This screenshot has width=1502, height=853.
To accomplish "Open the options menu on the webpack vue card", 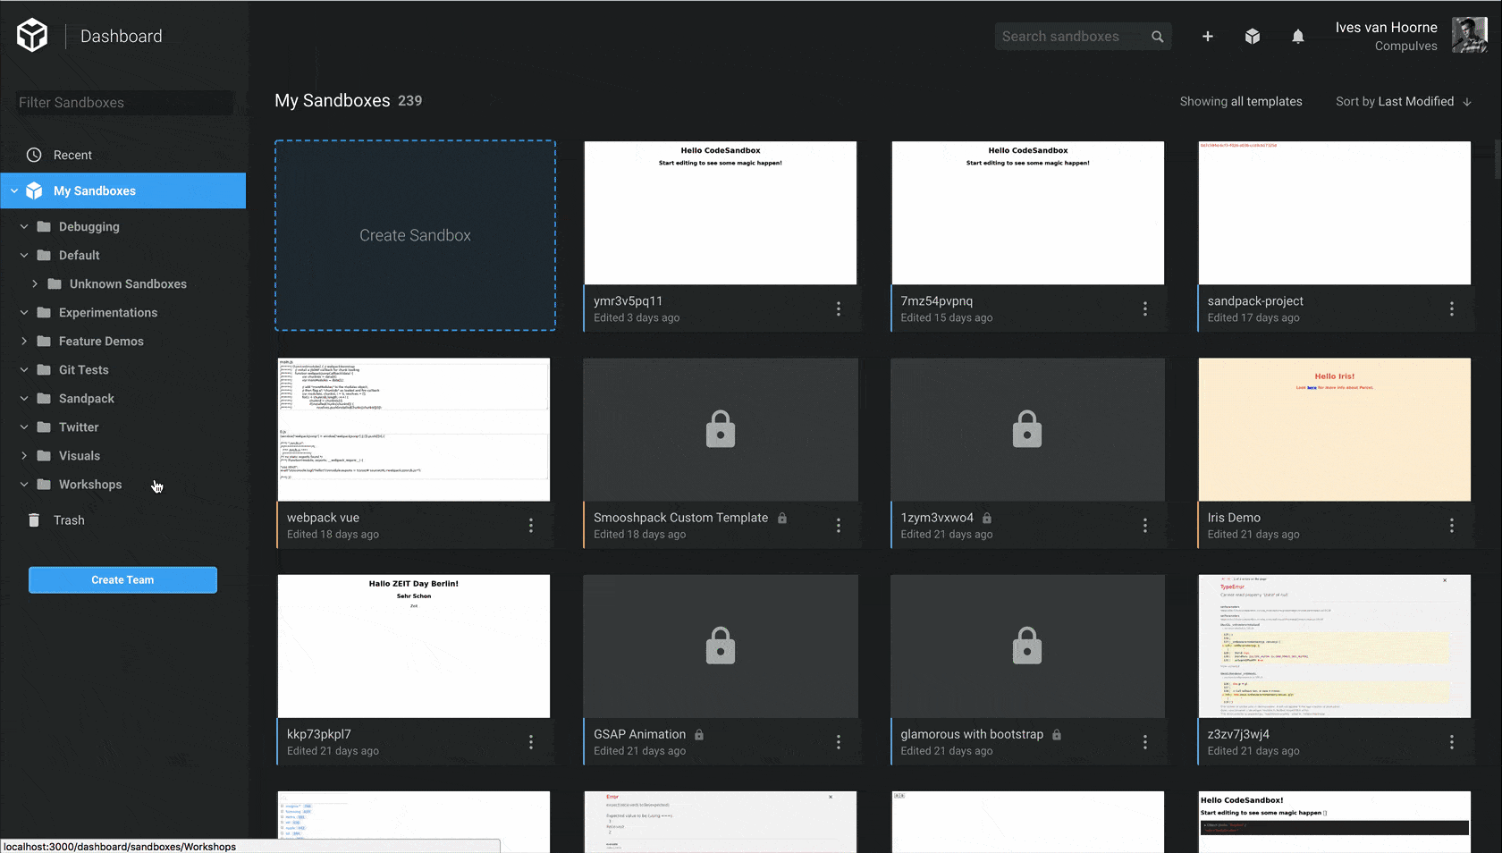I will 531,526.
